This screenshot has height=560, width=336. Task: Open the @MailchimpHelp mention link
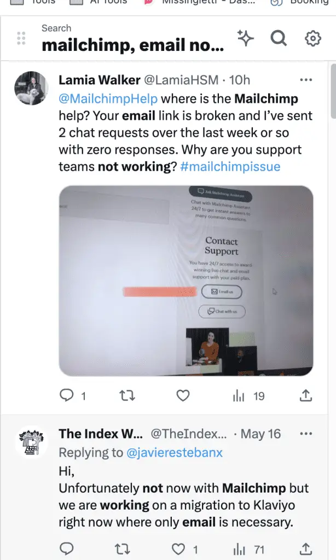(x=108, y=98)
